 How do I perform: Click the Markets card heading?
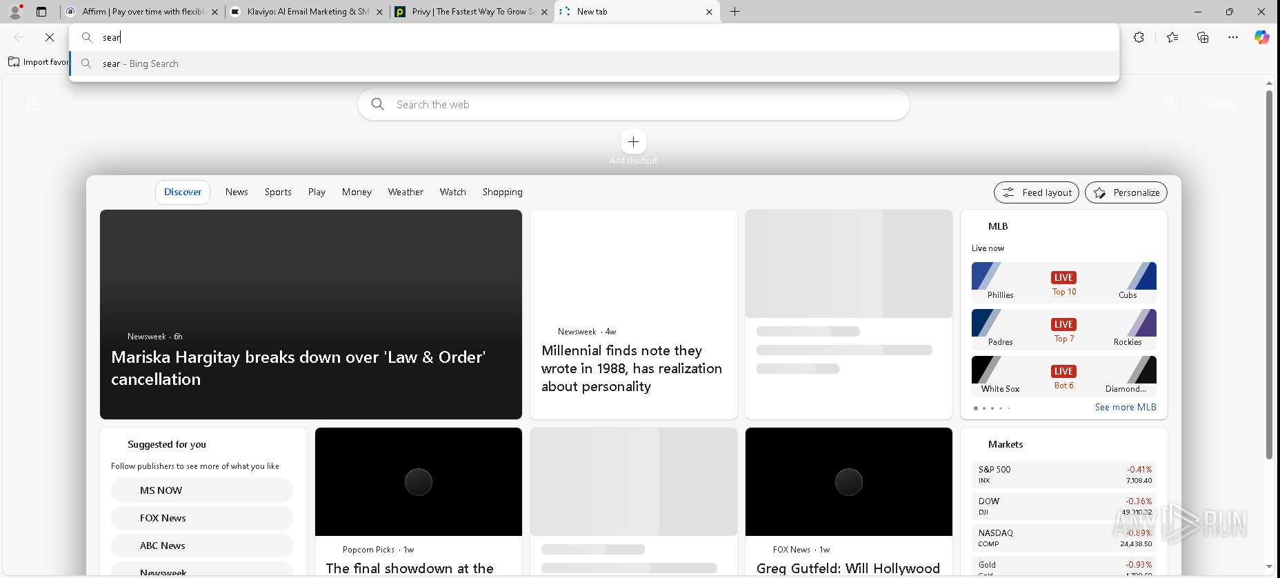(x=1006, y=444)
